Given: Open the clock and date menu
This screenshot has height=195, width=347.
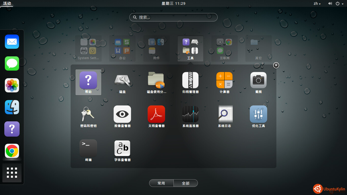Looking at the screenshot, I should pos(173,4).
